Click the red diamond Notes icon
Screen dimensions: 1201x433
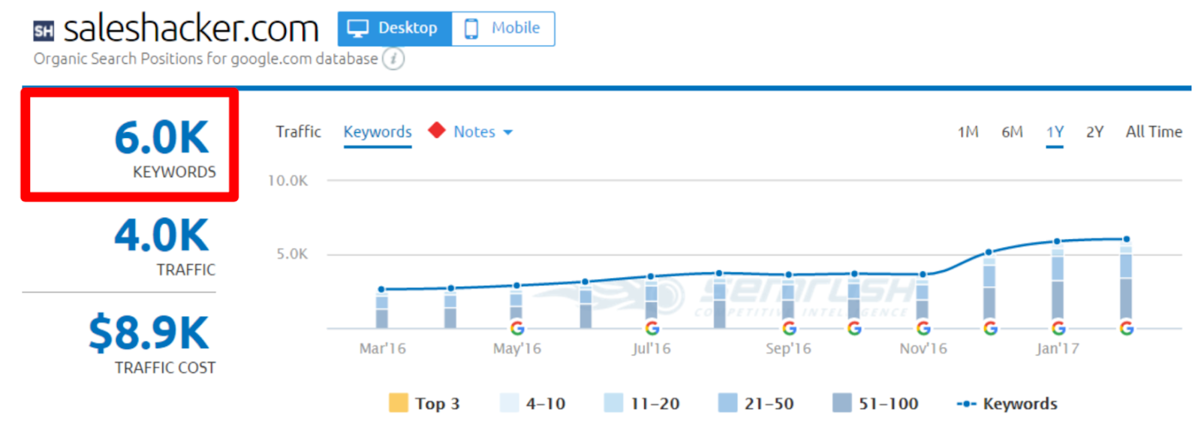(437, 131)
